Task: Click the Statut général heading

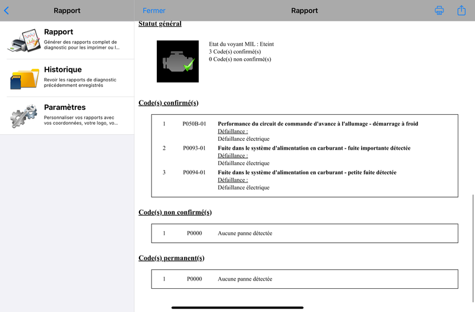Action: pos(160,24)
